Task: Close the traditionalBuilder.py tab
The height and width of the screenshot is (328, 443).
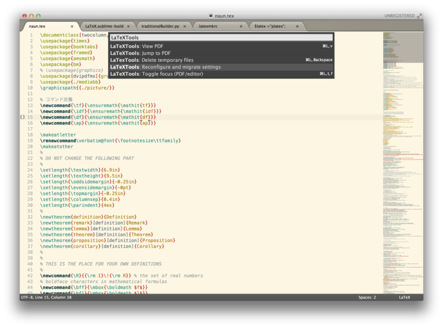Action: [x=184, y=26]
